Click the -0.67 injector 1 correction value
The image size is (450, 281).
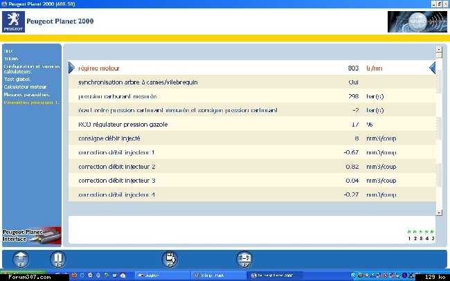tap(351, 152)
